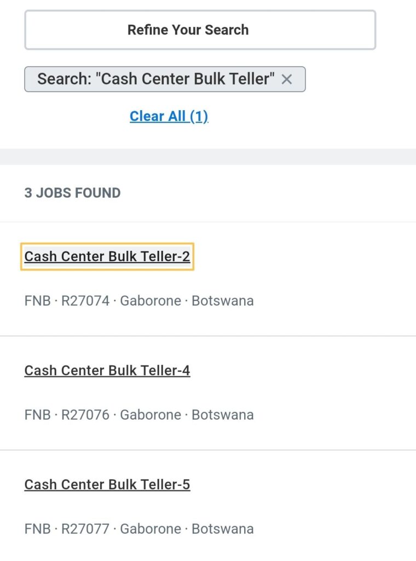Open the Cash Center Bulk Teller-4 job

(x=107, y=370)
